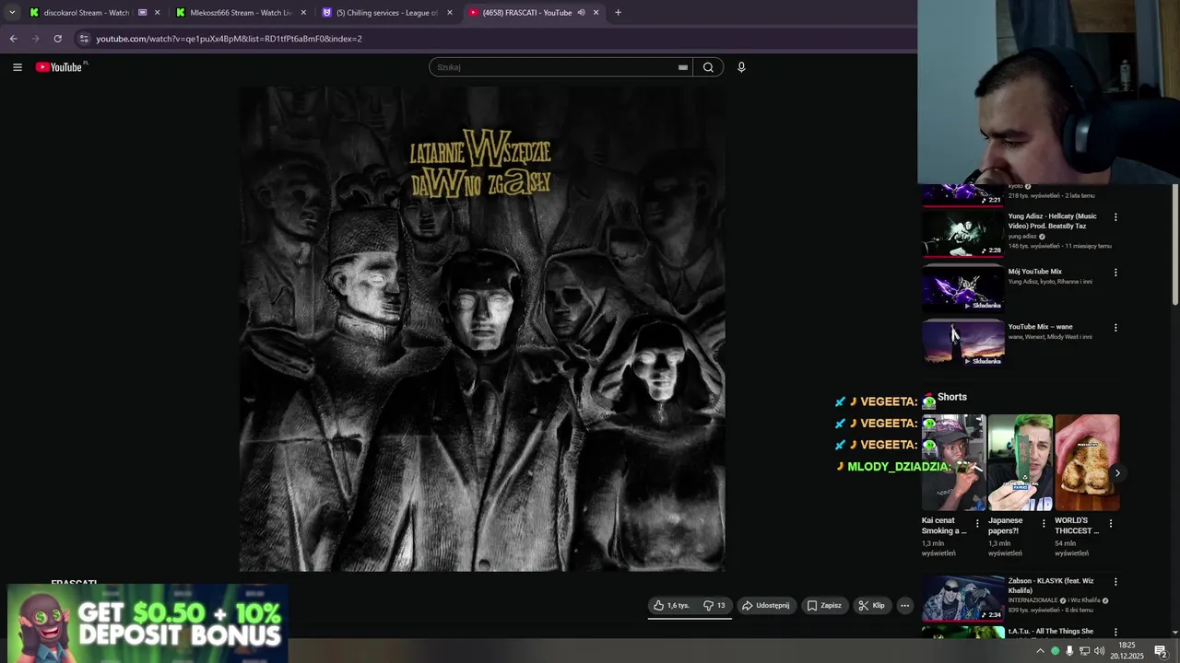Open the options menu for Mój YouTube Mix

[1115, 273]
